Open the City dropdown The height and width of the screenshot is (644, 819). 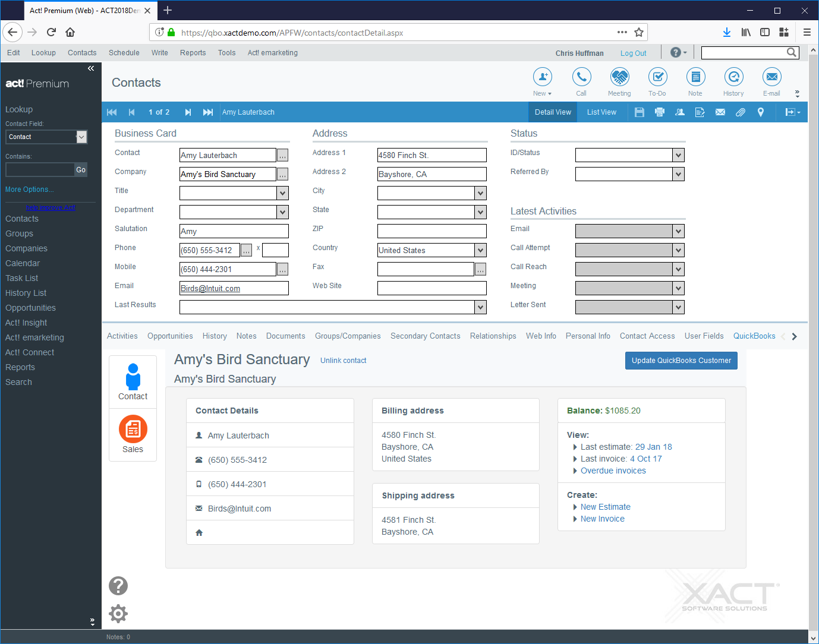(x=481, y=193)
